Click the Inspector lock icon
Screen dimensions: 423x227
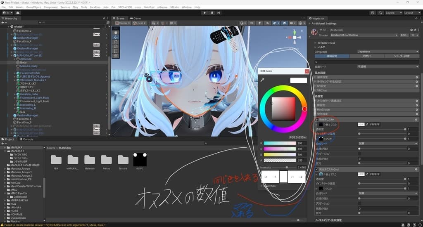pos(416,18)
